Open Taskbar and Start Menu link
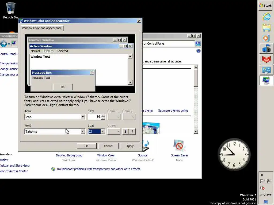The image size is (274, 205). click(x=15, y=165)
